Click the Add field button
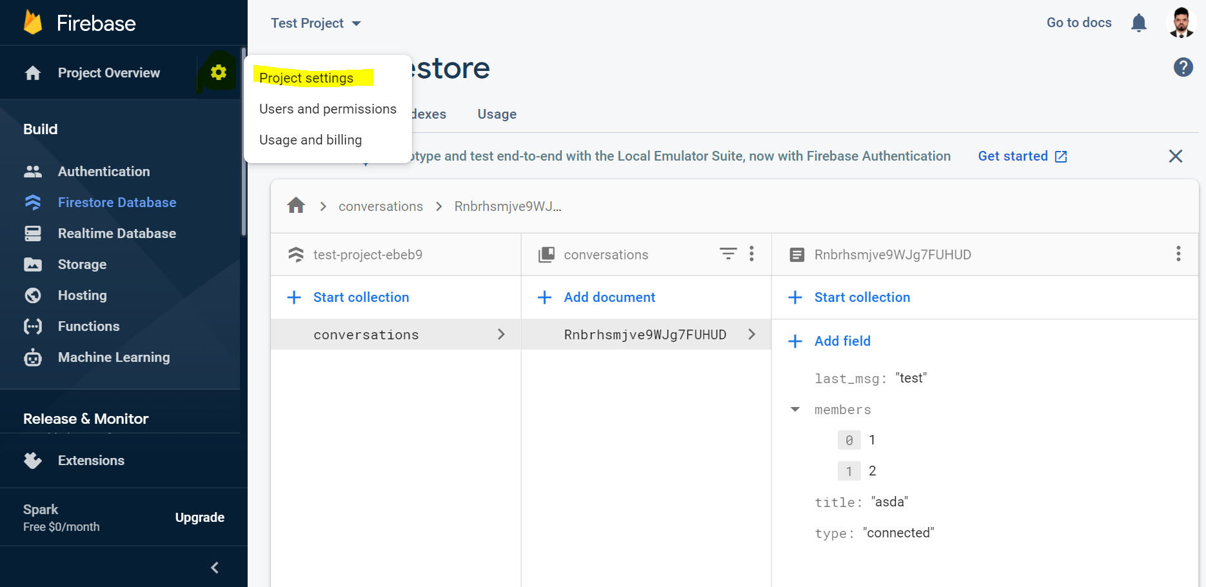Screen dimensions: 1206x587 pos(842,341)
